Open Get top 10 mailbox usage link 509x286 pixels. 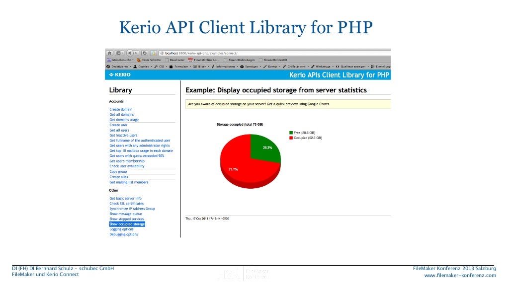[x=141, y=151]
